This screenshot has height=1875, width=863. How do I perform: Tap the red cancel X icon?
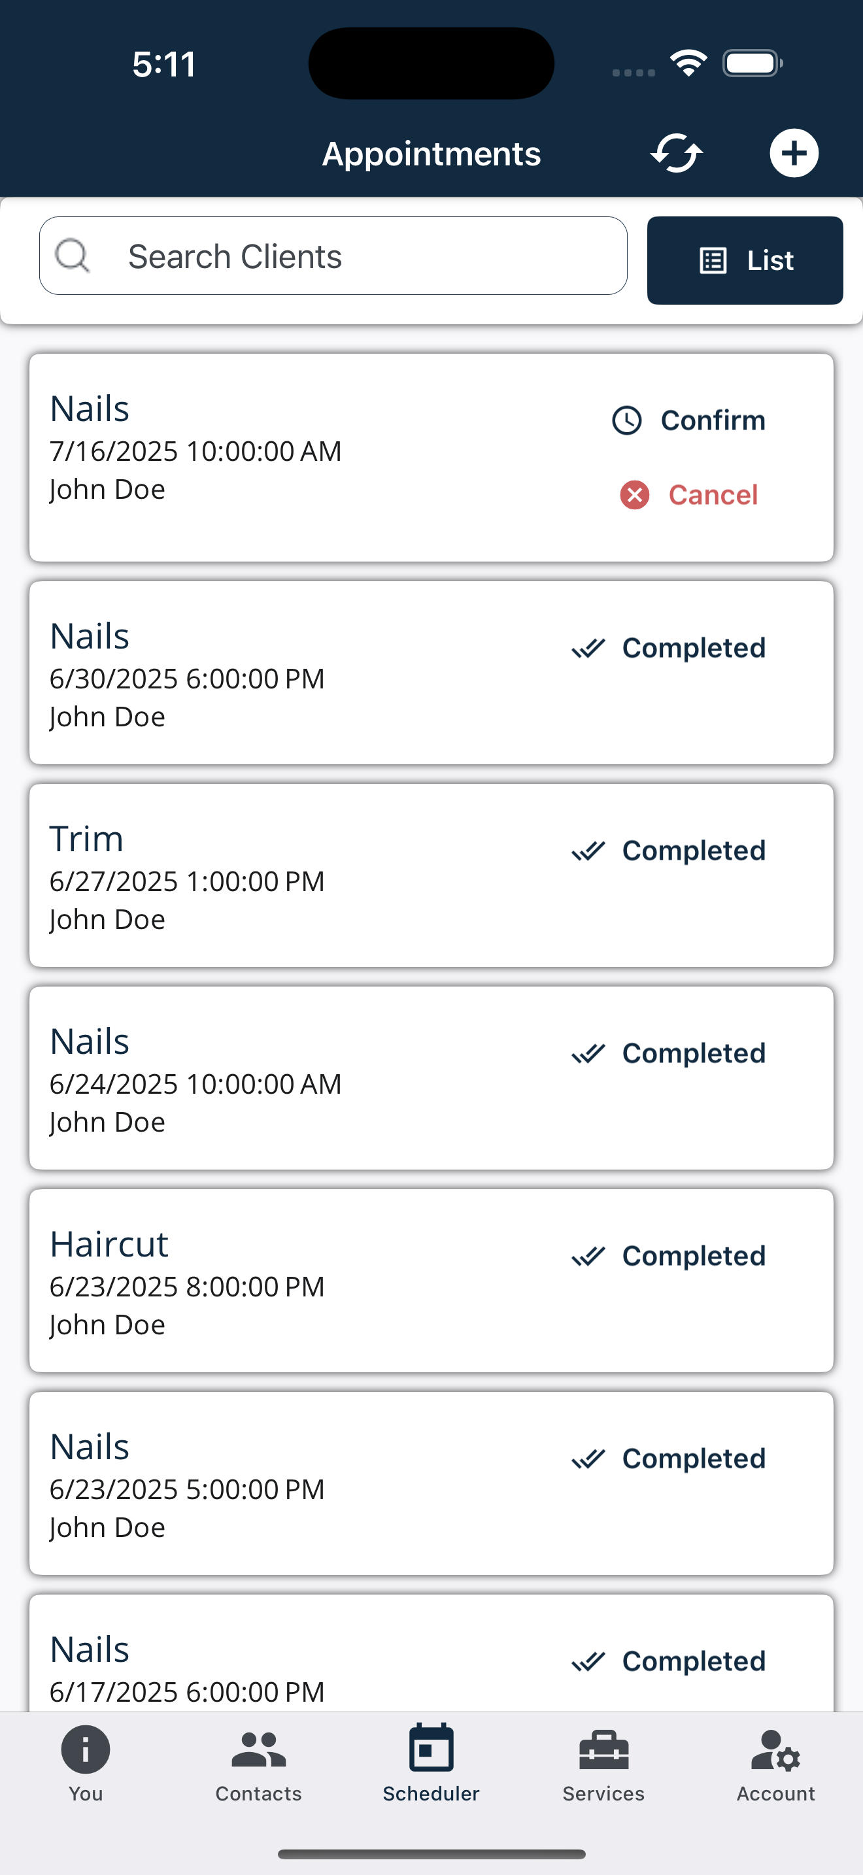(x=635, y=495)
